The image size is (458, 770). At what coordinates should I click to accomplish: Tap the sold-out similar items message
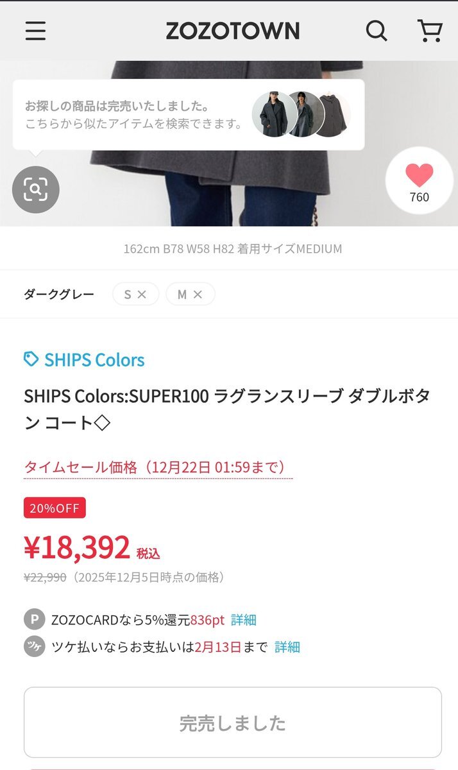click(133, 114)
